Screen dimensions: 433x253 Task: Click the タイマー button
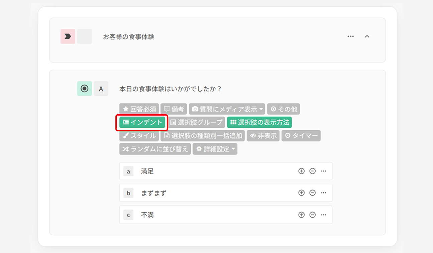[301, 136]
